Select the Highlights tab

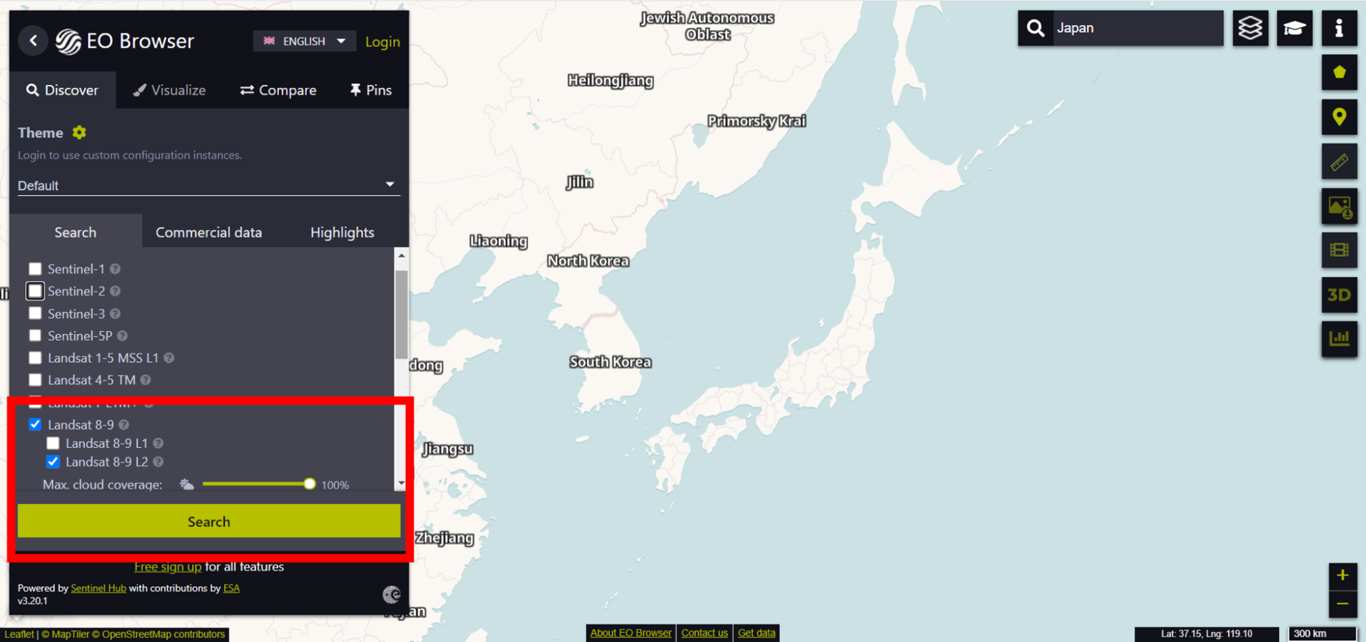342,232
